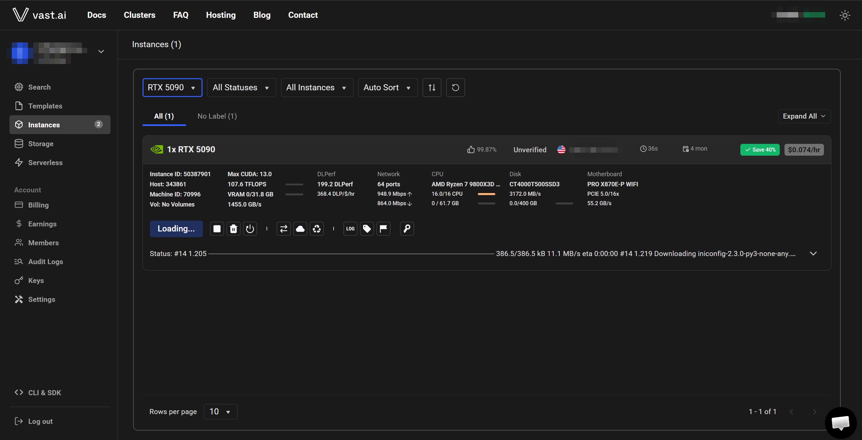Open Search in the sidebar
This screenshot has height=440, width=862.
60,87
